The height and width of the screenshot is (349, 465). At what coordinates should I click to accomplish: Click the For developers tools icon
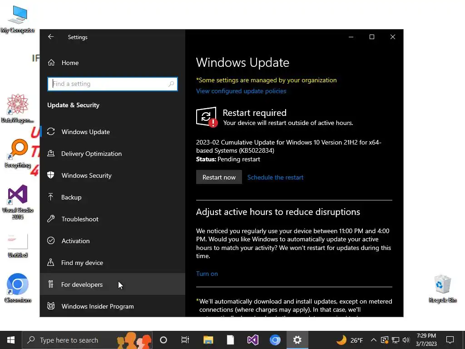point(51,284)
